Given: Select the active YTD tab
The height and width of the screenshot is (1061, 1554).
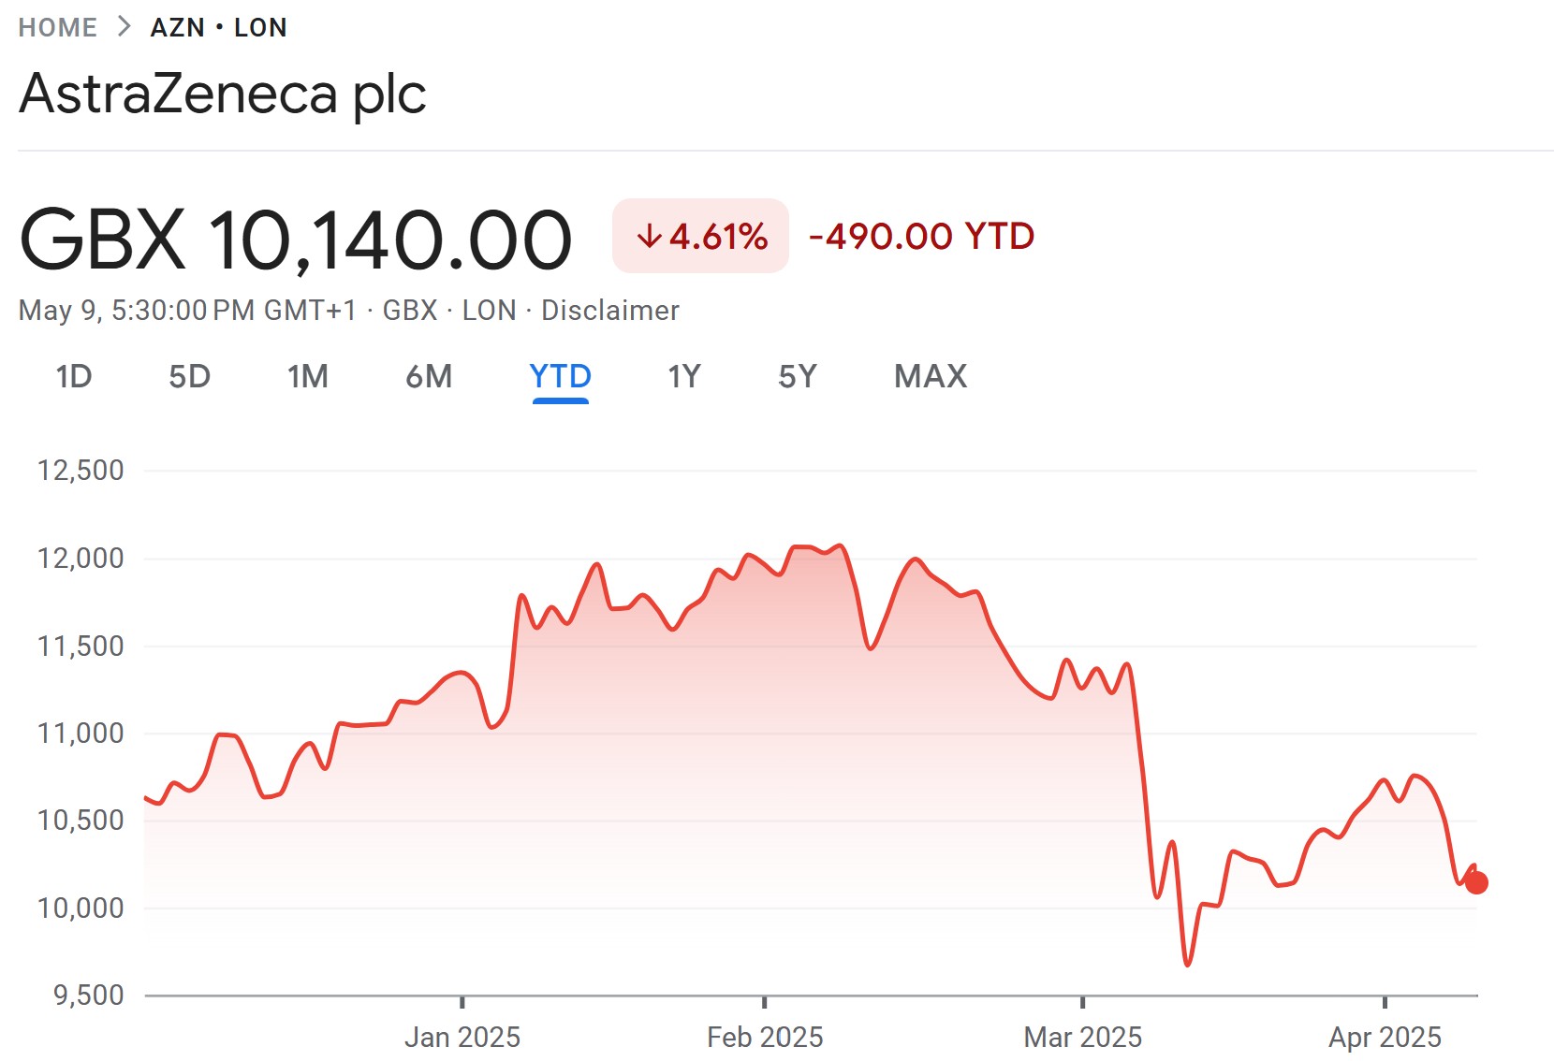Looking at the screenshot, I should point(560,376).
